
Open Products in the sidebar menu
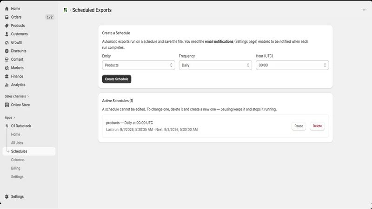(18, 26)
